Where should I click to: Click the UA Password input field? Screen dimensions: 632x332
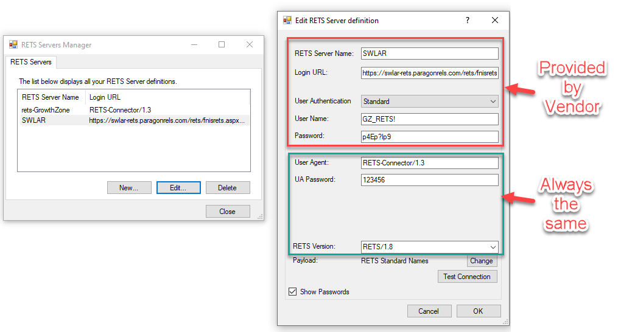[x=429, y=180]
